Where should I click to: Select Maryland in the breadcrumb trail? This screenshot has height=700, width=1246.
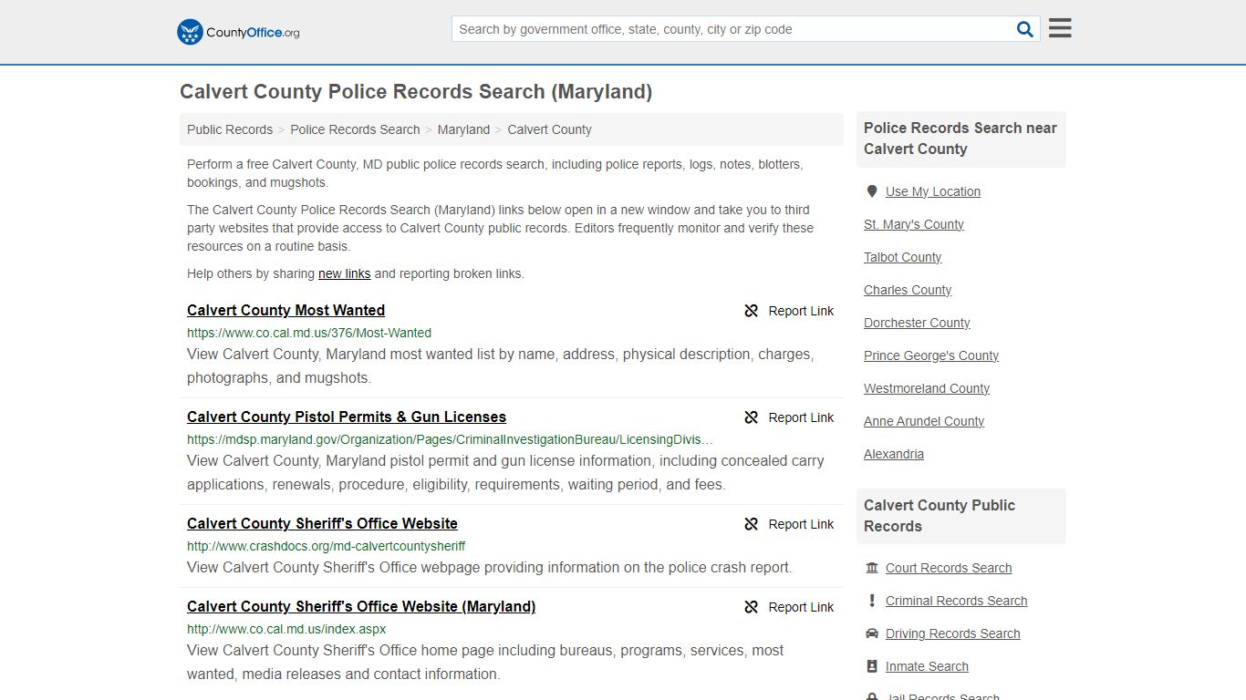coord(463,129)
